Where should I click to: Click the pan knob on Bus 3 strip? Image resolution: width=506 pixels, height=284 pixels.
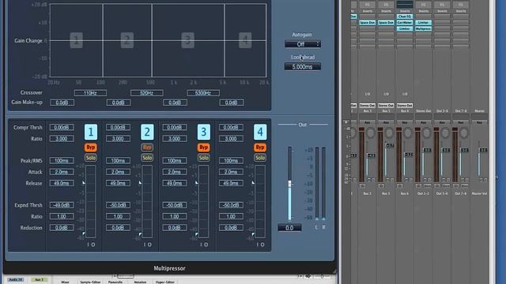tap(371, 133)
